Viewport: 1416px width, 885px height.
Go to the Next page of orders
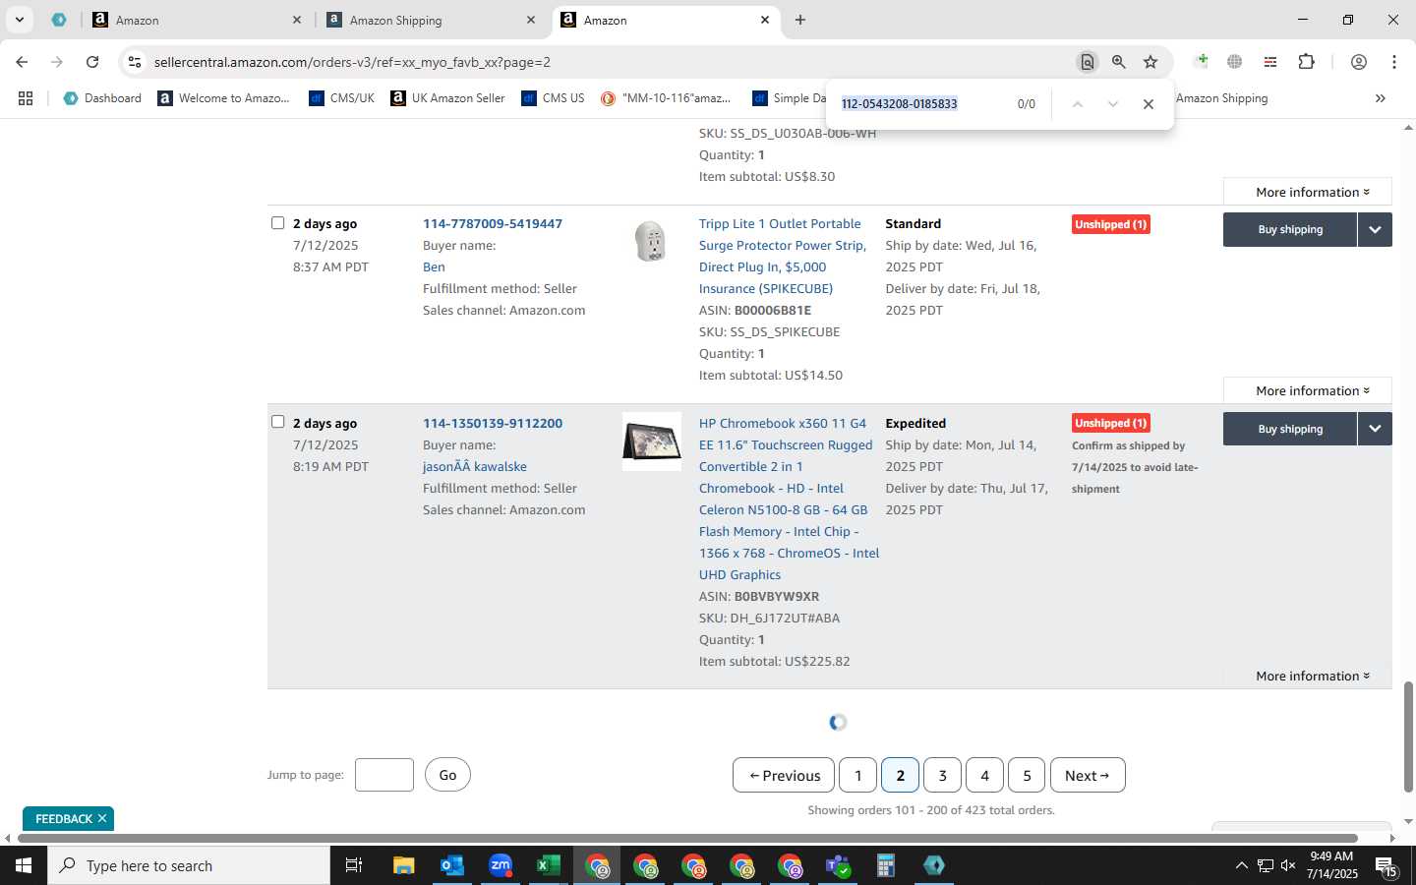point(1088,775)
